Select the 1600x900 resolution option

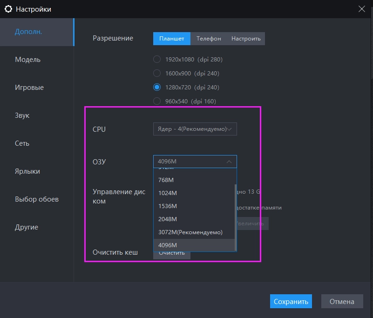(156, 73)
